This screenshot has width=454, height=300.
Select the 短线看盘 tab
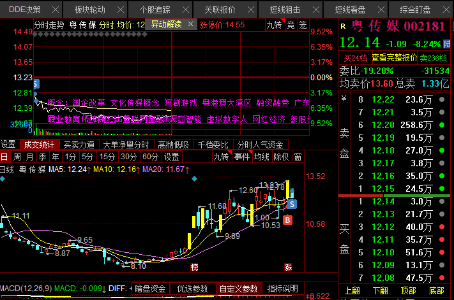[350, 10]
